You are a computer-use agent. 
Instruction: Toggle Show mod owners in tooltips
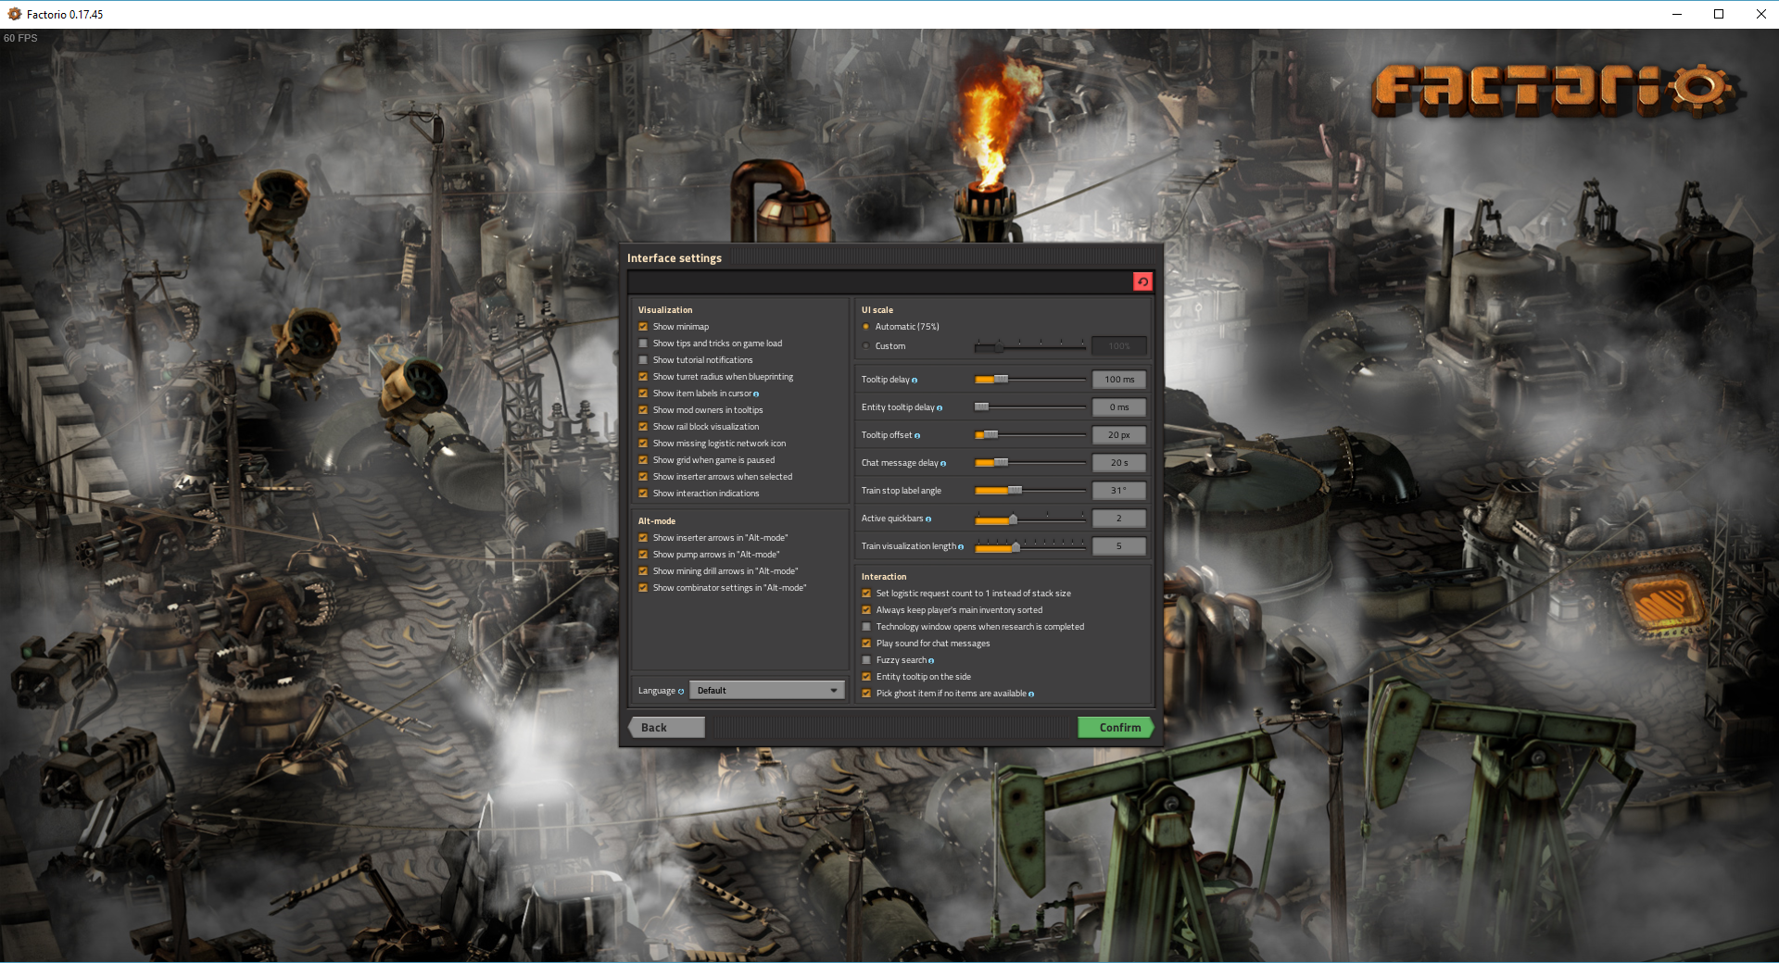(x=643, y=410)
